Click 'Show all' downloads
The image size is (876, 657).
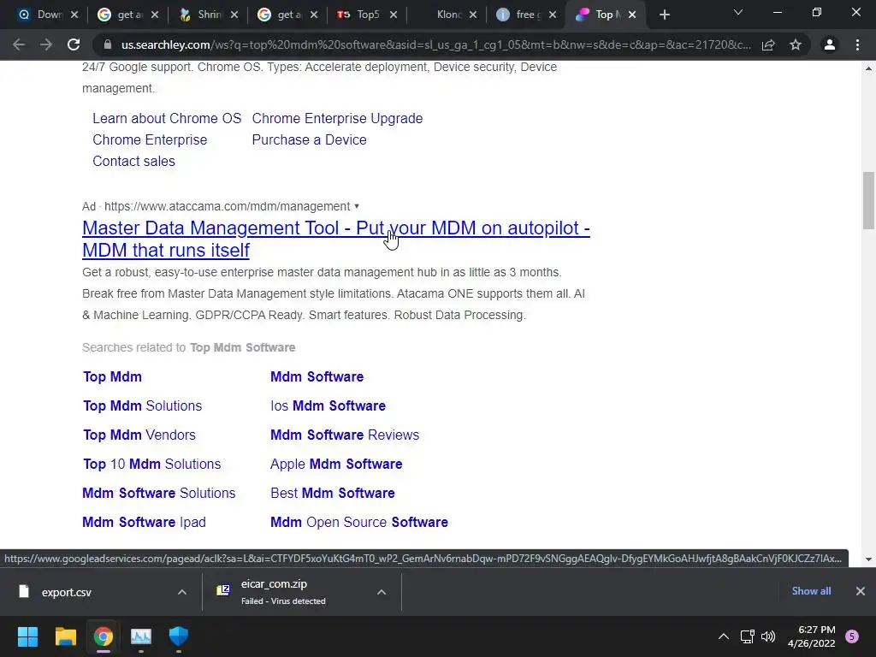coord(811,591)
